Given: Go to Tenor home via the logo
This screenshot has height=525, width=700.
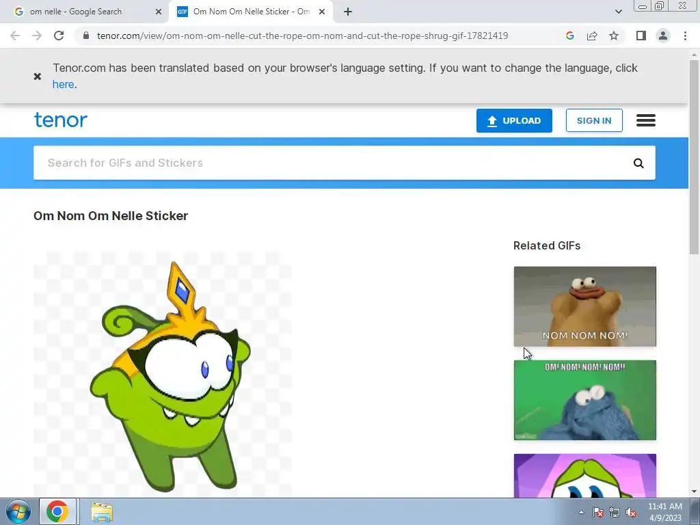Looking at the screenshot, I should tap(61, 120).
